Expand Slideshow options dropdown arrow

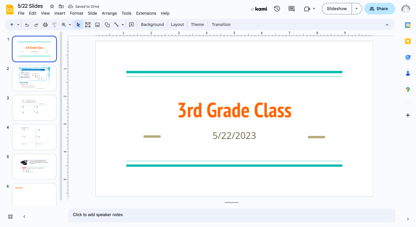pyautogui.click(x=357, y=9)
